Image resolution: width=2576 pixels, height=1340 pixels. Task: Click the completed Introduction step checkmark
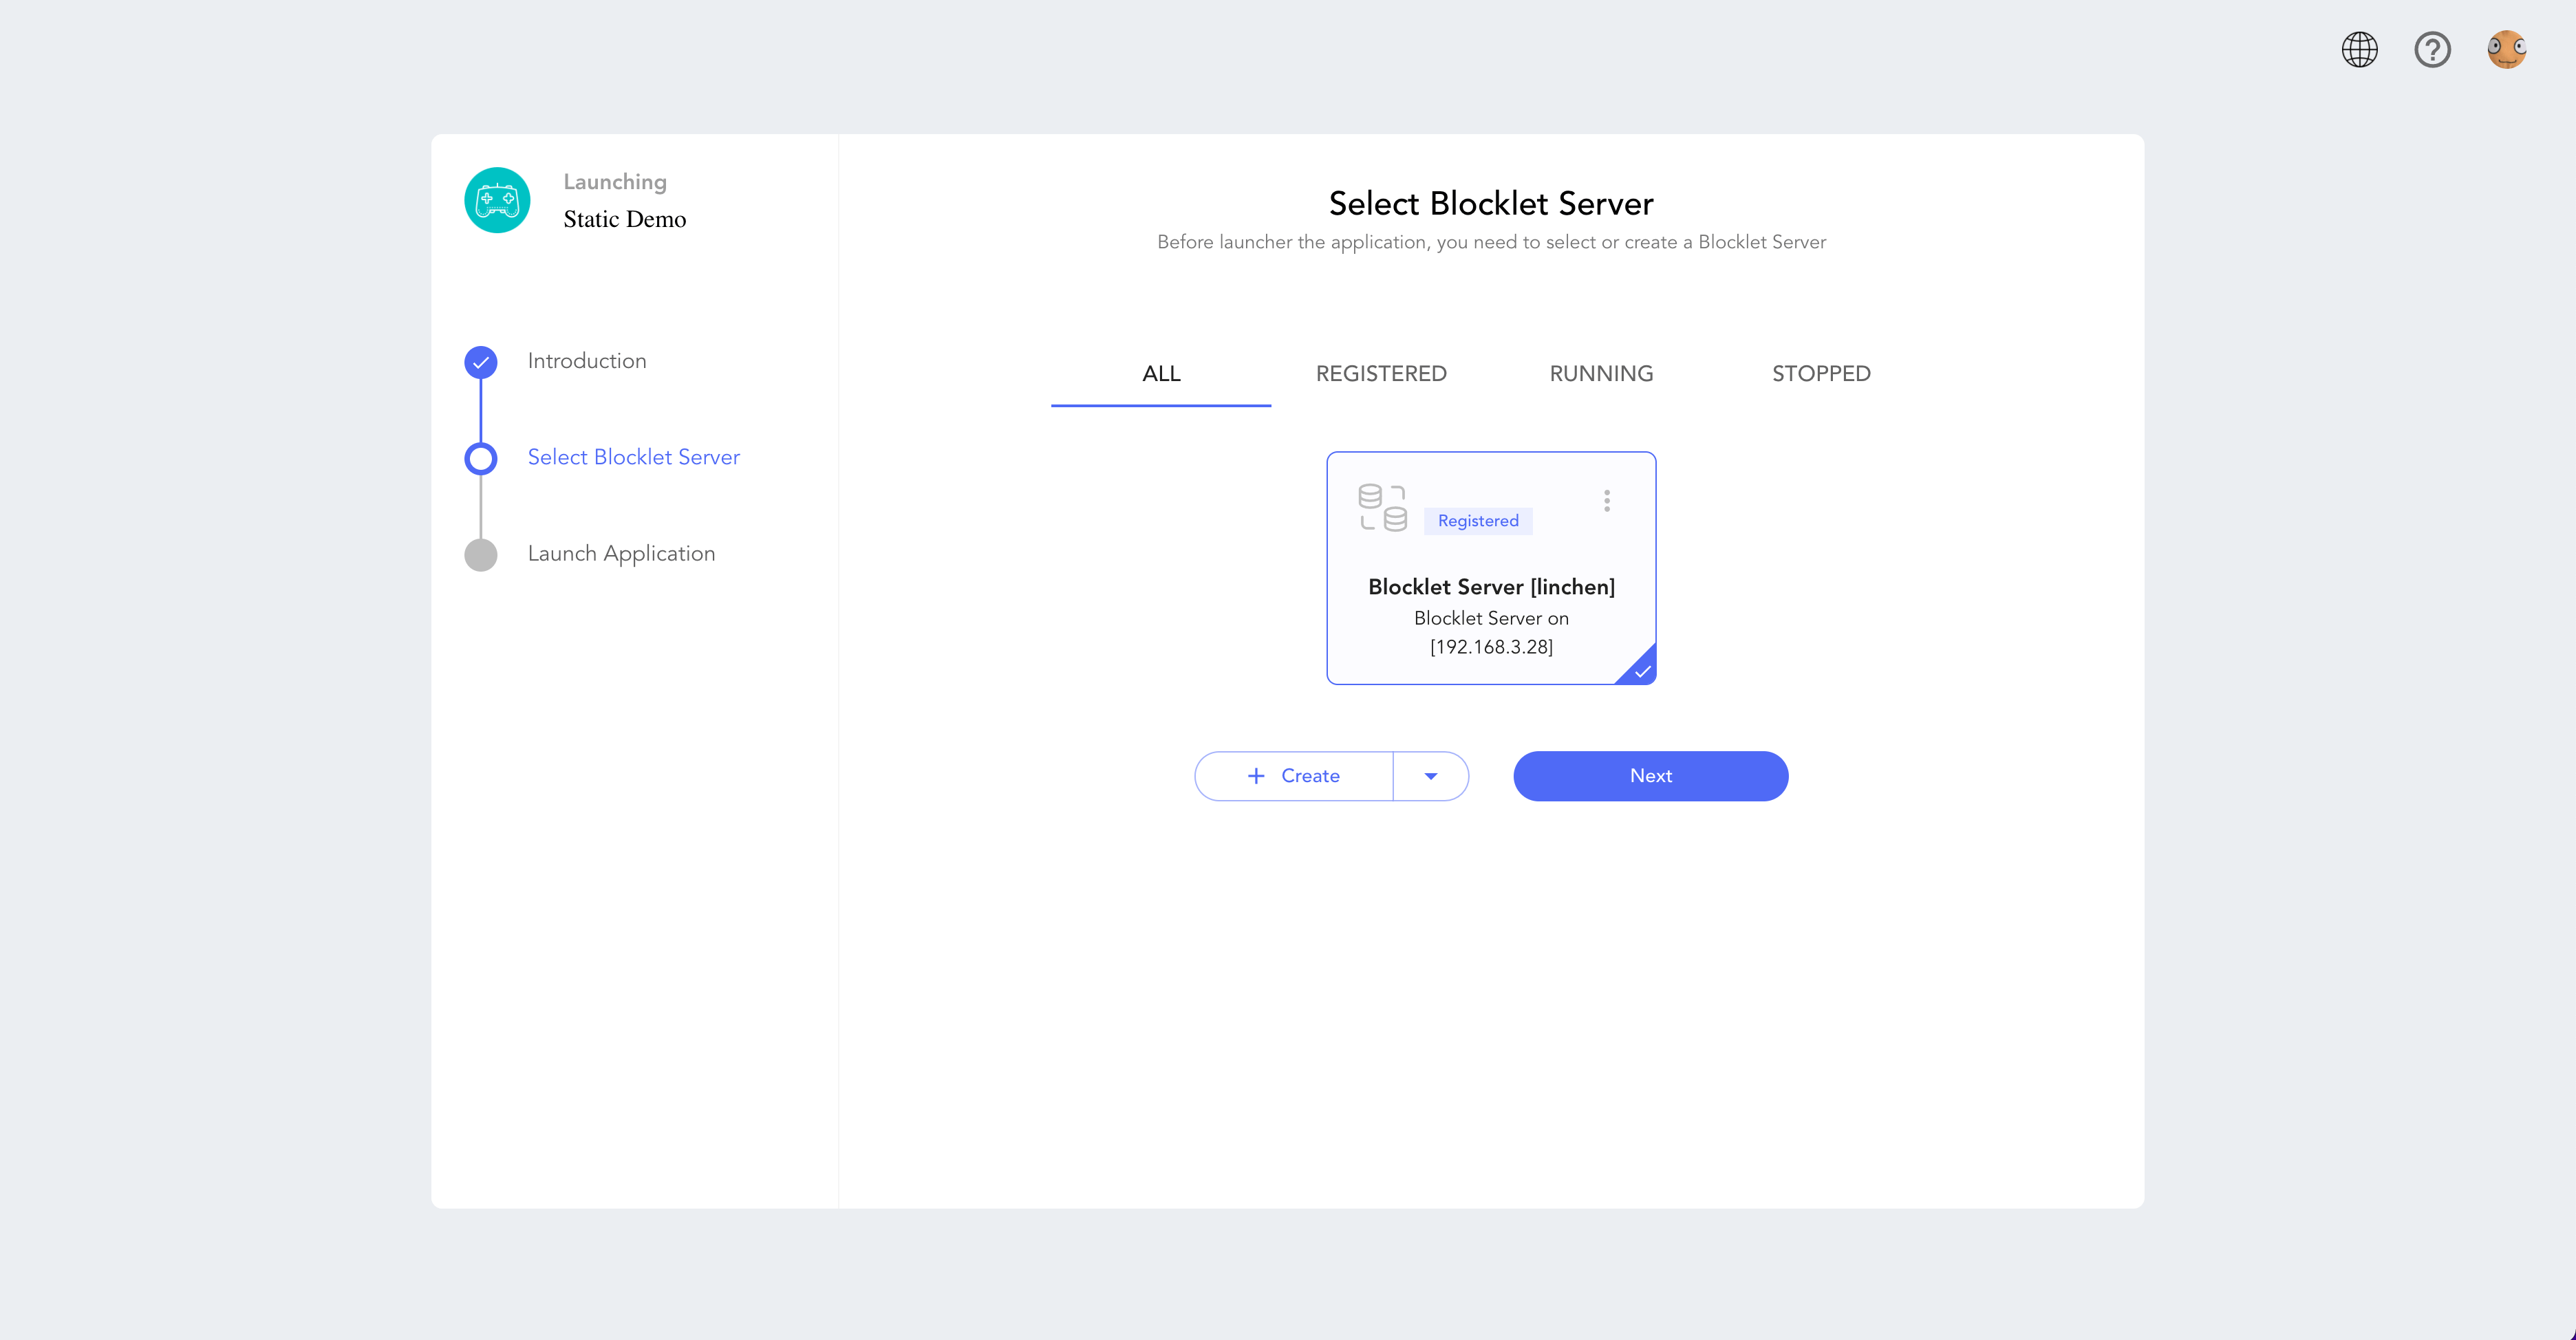[x=481, y=362]
